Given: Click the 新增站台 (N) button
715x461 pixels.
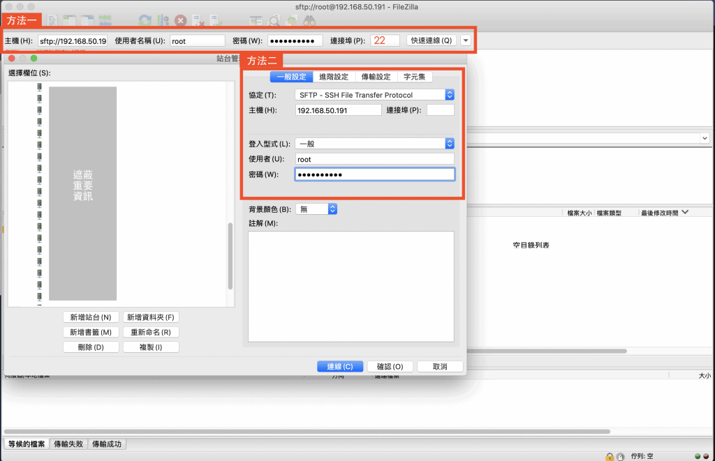Looking at the screenshot, I should tap(91, 317).
